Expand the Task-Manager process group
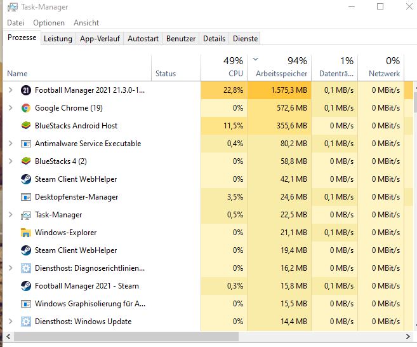This screenshot has width=417, height=347. pyautogui.click(x=10, y=215)
